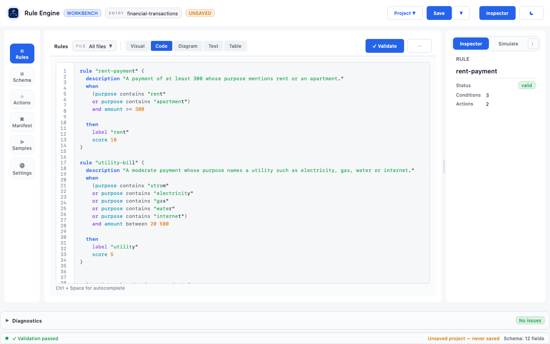
Task: Switch to the Test view tab
Action: (x=214, y=46)
